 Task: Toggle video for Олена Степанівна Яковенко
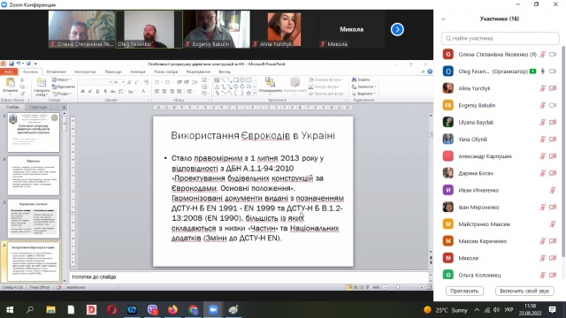[553, 55]
